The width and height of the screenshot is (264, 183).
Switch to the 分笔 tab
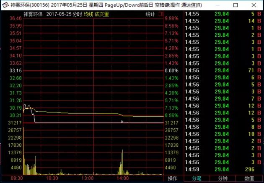tap(197, 178)
